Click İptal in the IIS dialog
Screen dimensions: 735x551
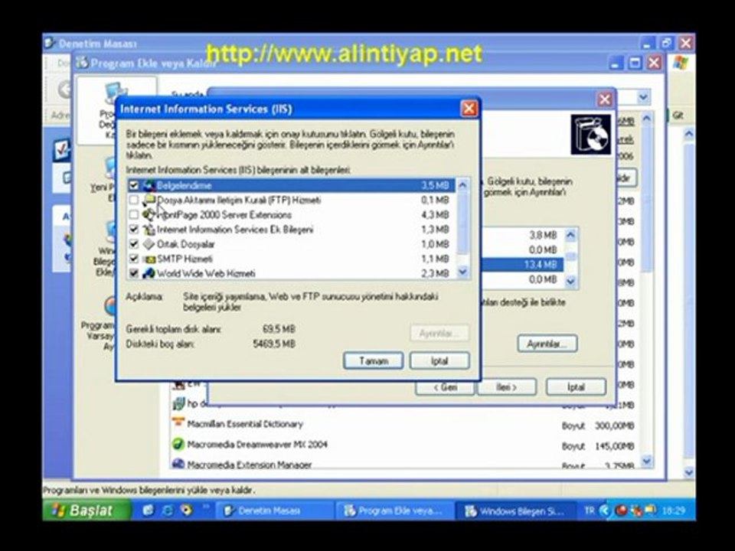(x=439, y=361)
